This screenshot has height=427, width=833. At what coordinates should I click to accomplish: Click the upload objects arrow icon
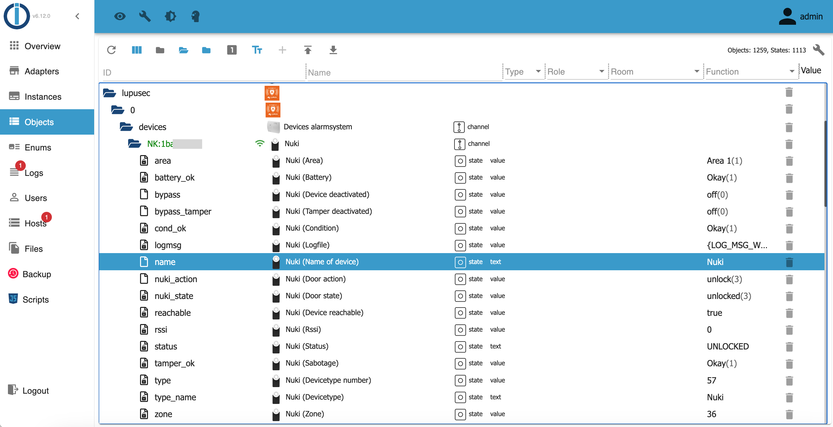click(308, 50)
